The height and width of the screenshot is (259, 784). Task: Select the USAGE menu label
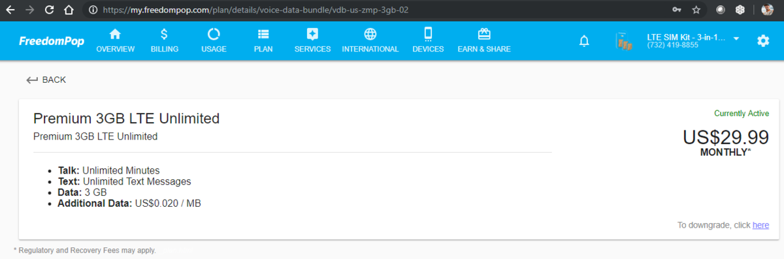coord(214,50)
